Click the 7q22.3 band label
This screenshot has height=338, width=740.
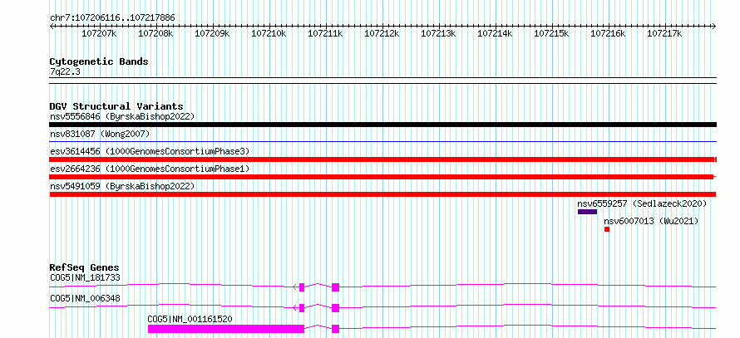(64, 71)
